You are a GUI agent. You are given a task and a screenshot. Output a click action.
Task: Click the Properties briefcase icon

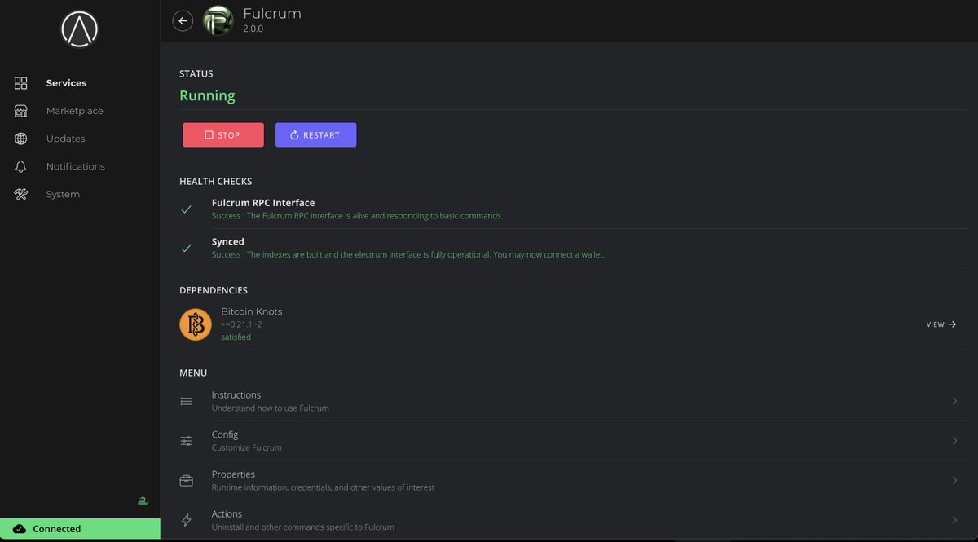click(187, 481)
